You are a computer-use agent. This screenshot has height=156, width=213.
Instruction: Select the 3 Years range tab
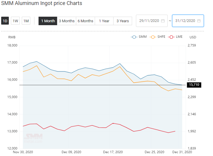click(x=123, y=21)
